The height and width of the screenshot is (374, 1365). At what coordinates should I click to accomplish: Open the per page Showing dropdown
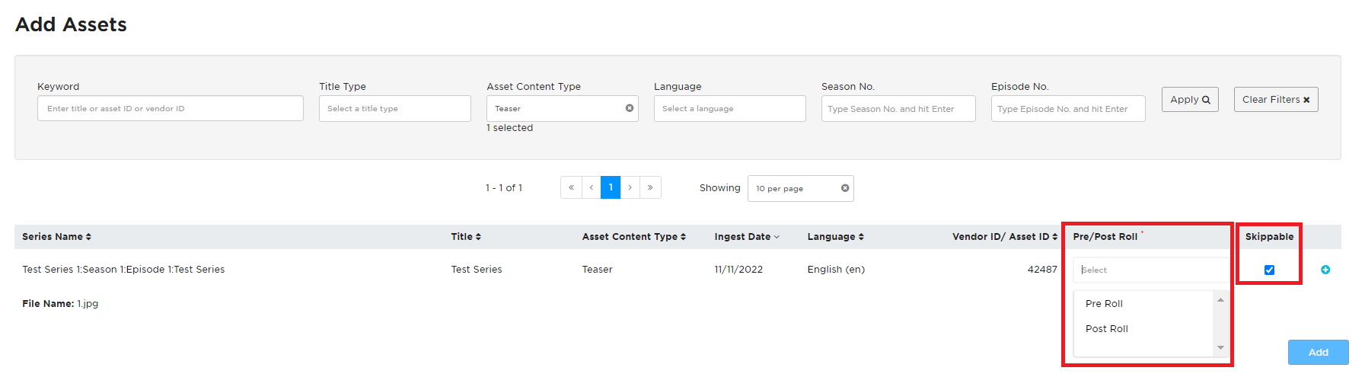coord(801,188)
